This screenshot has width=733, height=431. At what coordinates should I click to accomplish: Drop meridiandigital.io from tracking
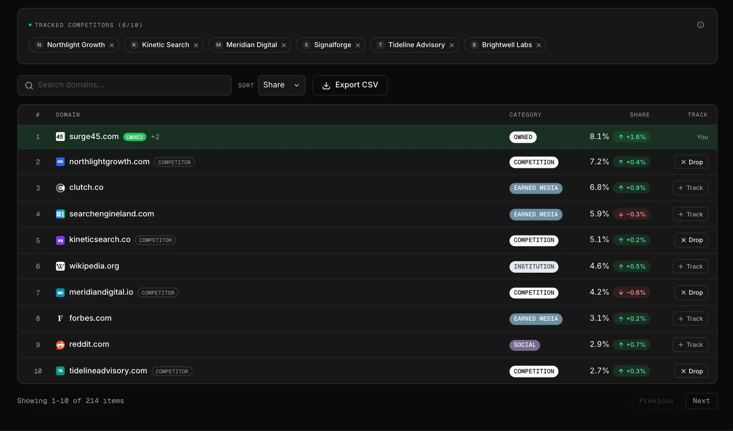coord(691,293)
